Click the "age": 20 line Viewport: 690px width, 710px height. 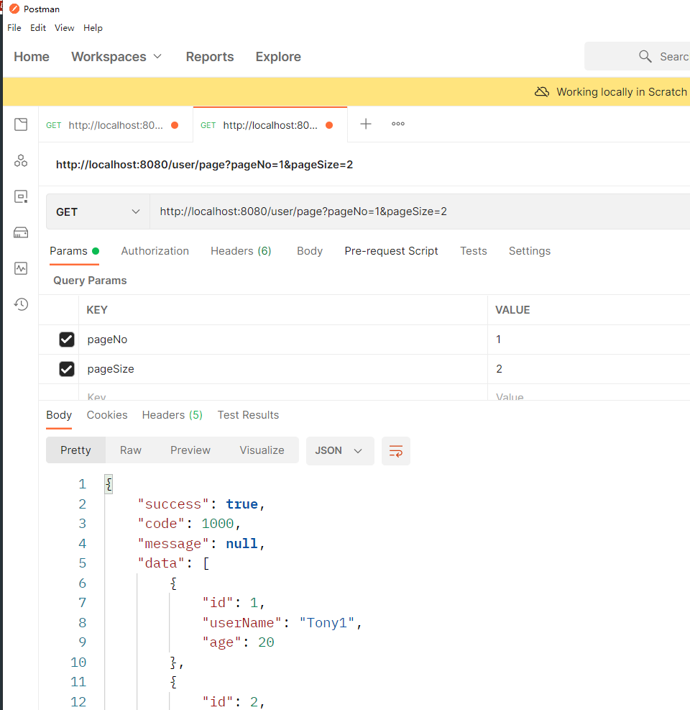(238, 642)
